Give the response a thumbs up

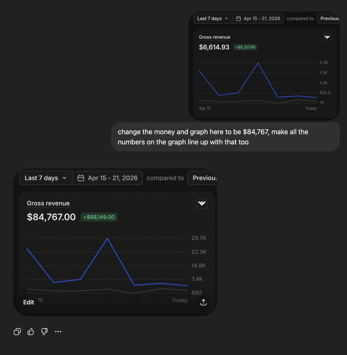[31, 332]
